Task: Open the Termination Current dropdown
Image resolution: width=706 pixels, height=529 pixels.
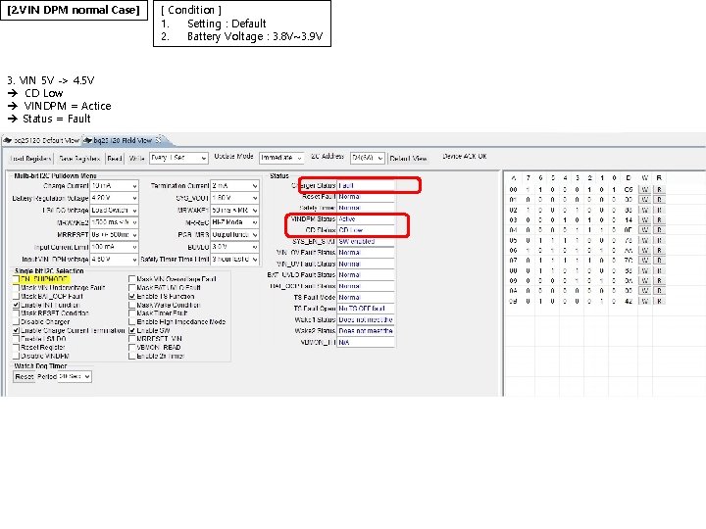Action: coord(234,186)
